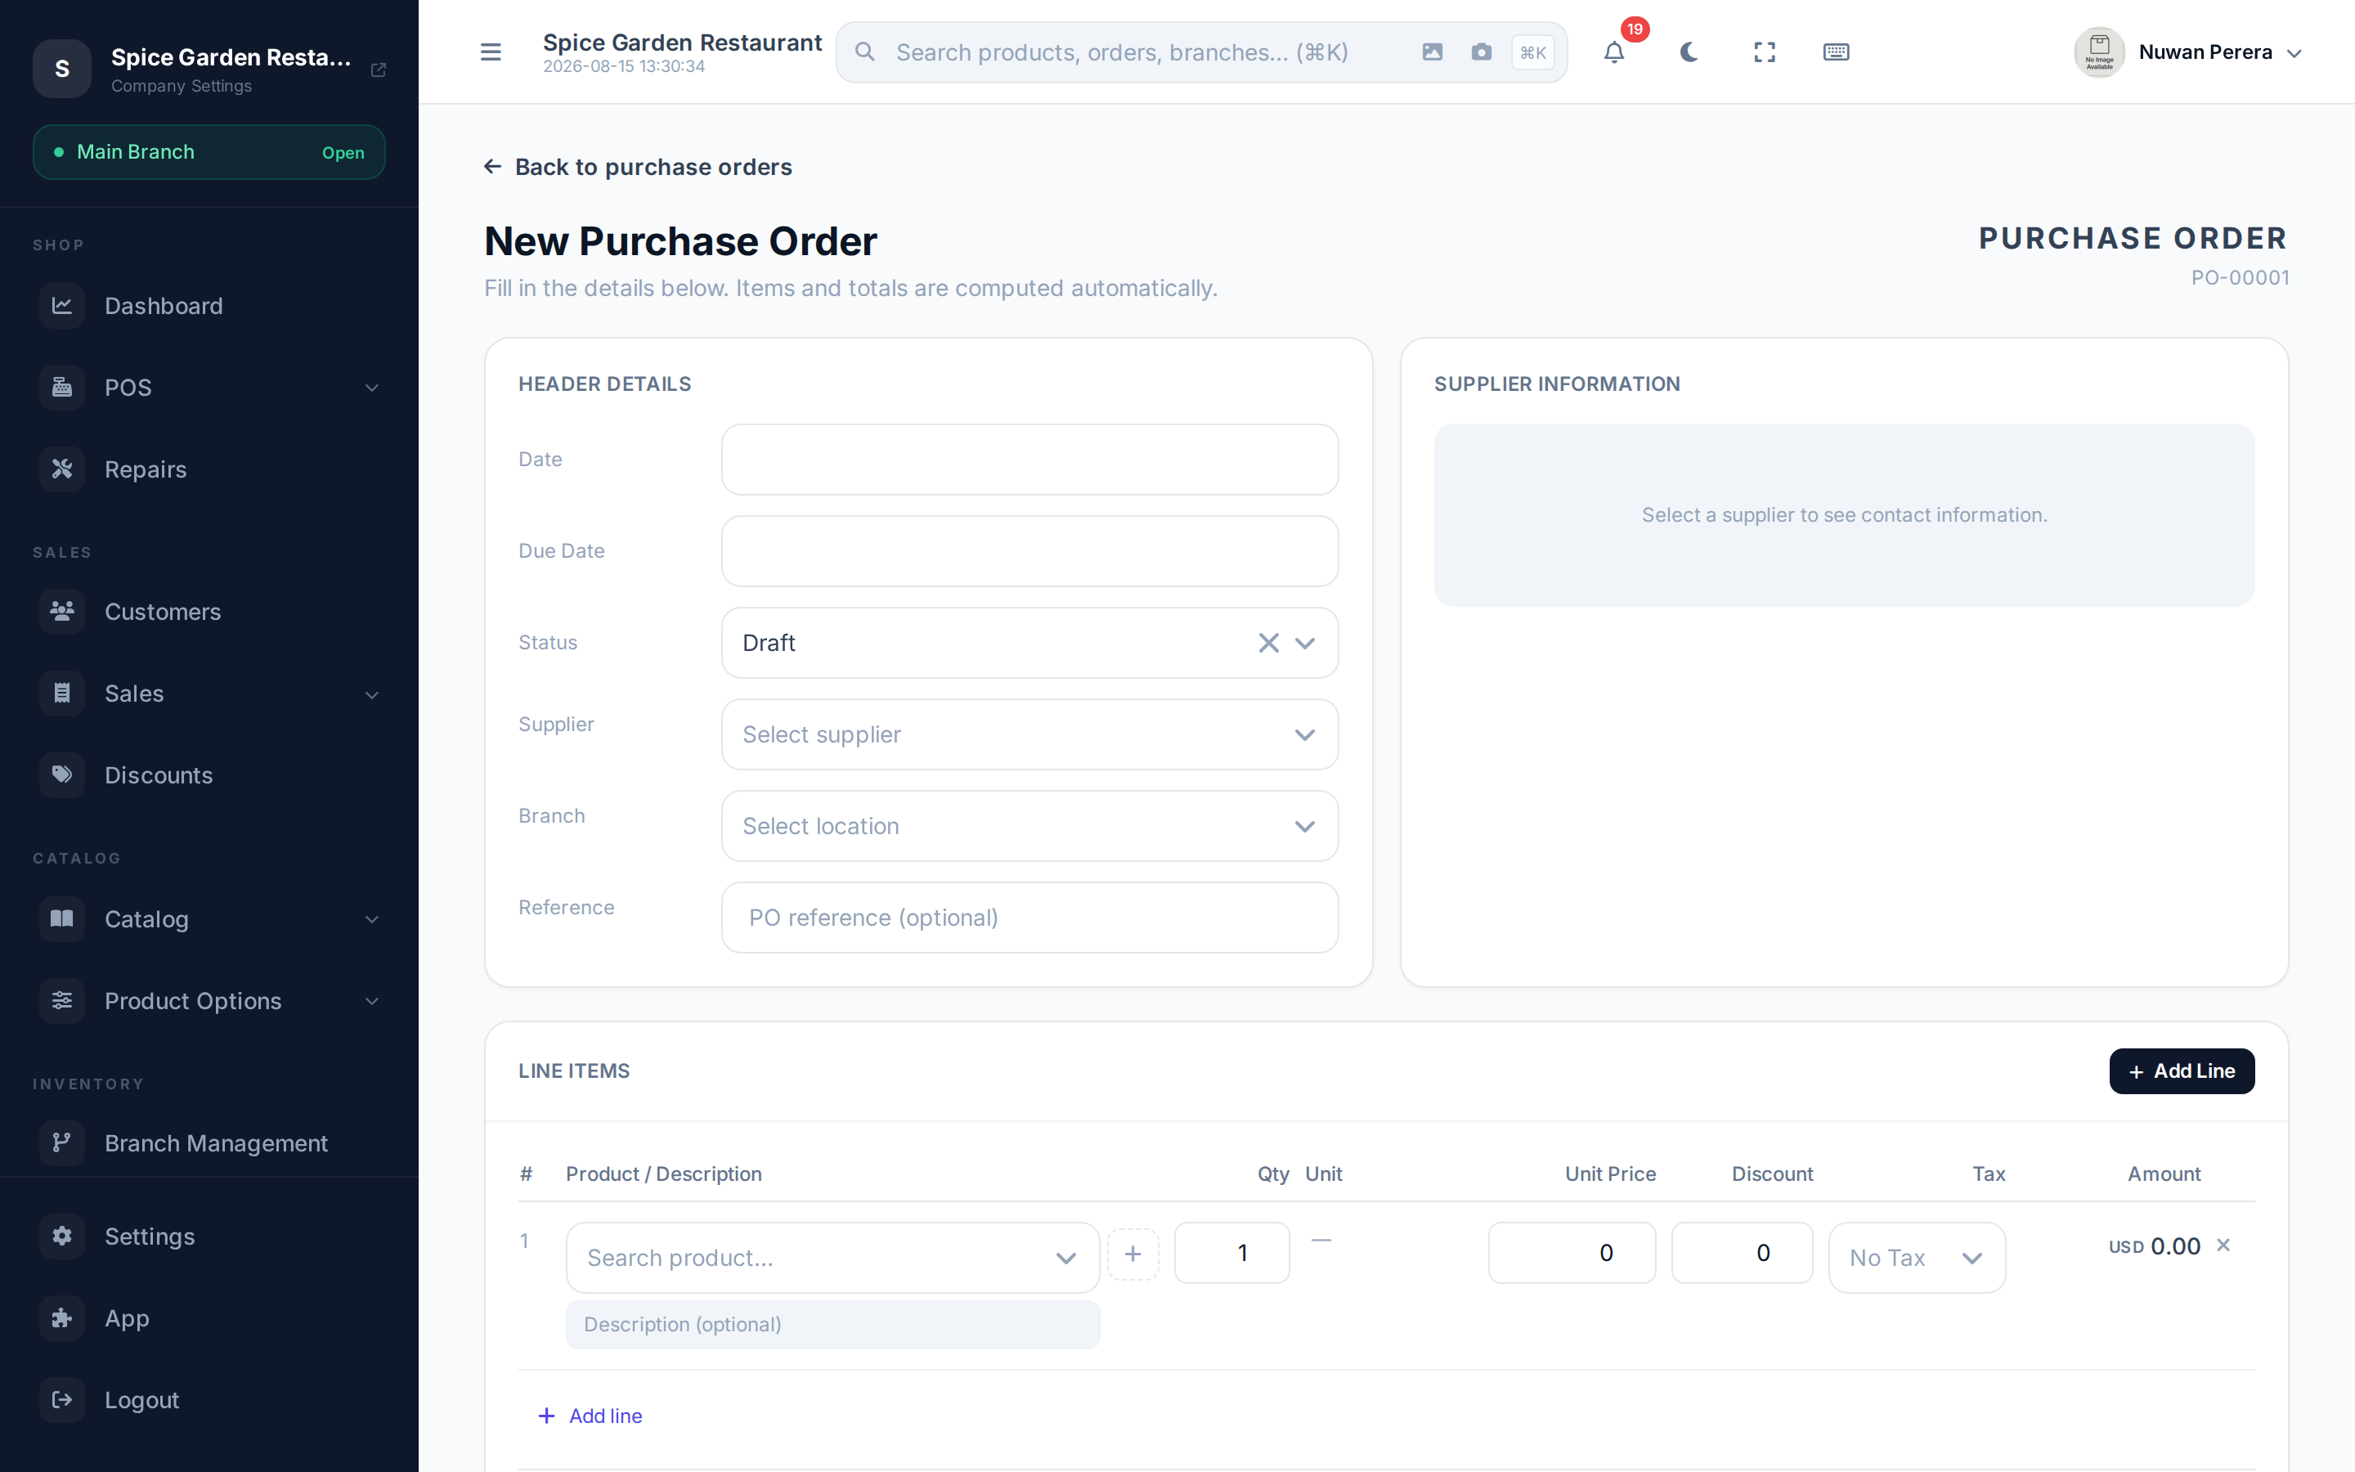Expand the Sales sidebar menu
This screenshot has width=2355, height=1472.
tap(209, 693)
